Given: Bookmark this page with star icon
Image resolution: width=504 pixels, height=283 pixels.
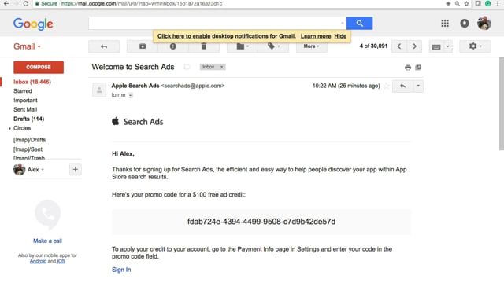Looking at the screenshot, I should [466, 3].
